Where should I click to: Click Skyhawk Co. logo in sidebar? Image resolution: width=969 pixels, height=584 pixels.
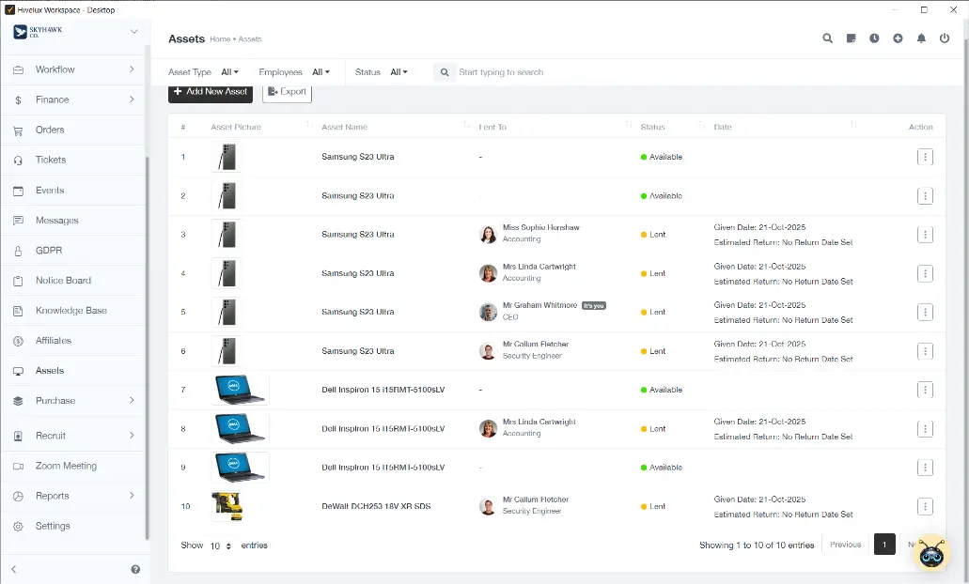tap(39, 32)
